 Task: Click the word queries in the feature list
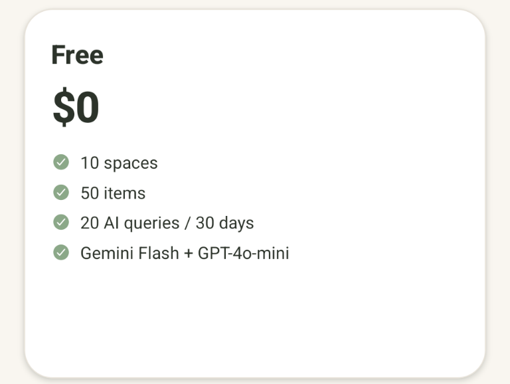point(151,224)
